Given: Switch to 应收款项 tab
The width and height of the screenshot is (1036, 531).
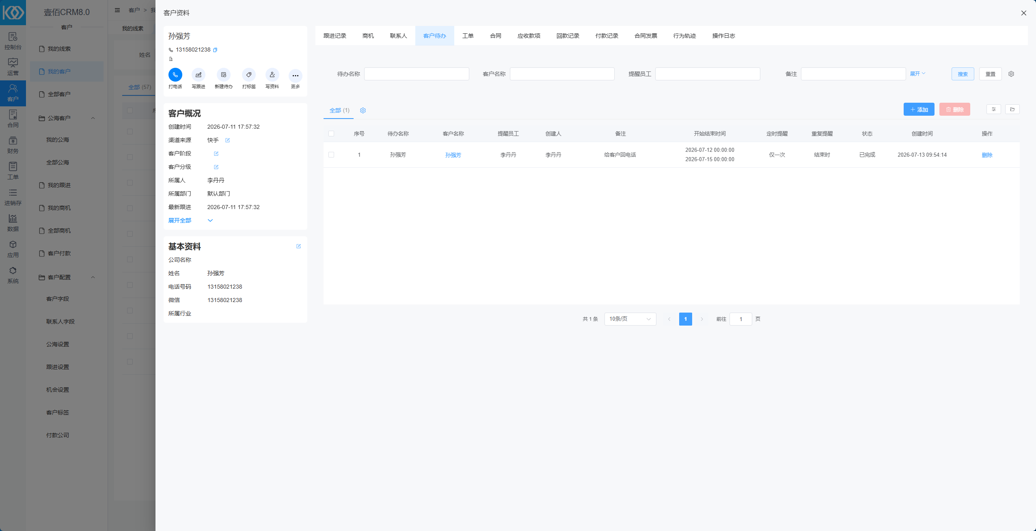Looking at the screenshot, I should 529,36.
